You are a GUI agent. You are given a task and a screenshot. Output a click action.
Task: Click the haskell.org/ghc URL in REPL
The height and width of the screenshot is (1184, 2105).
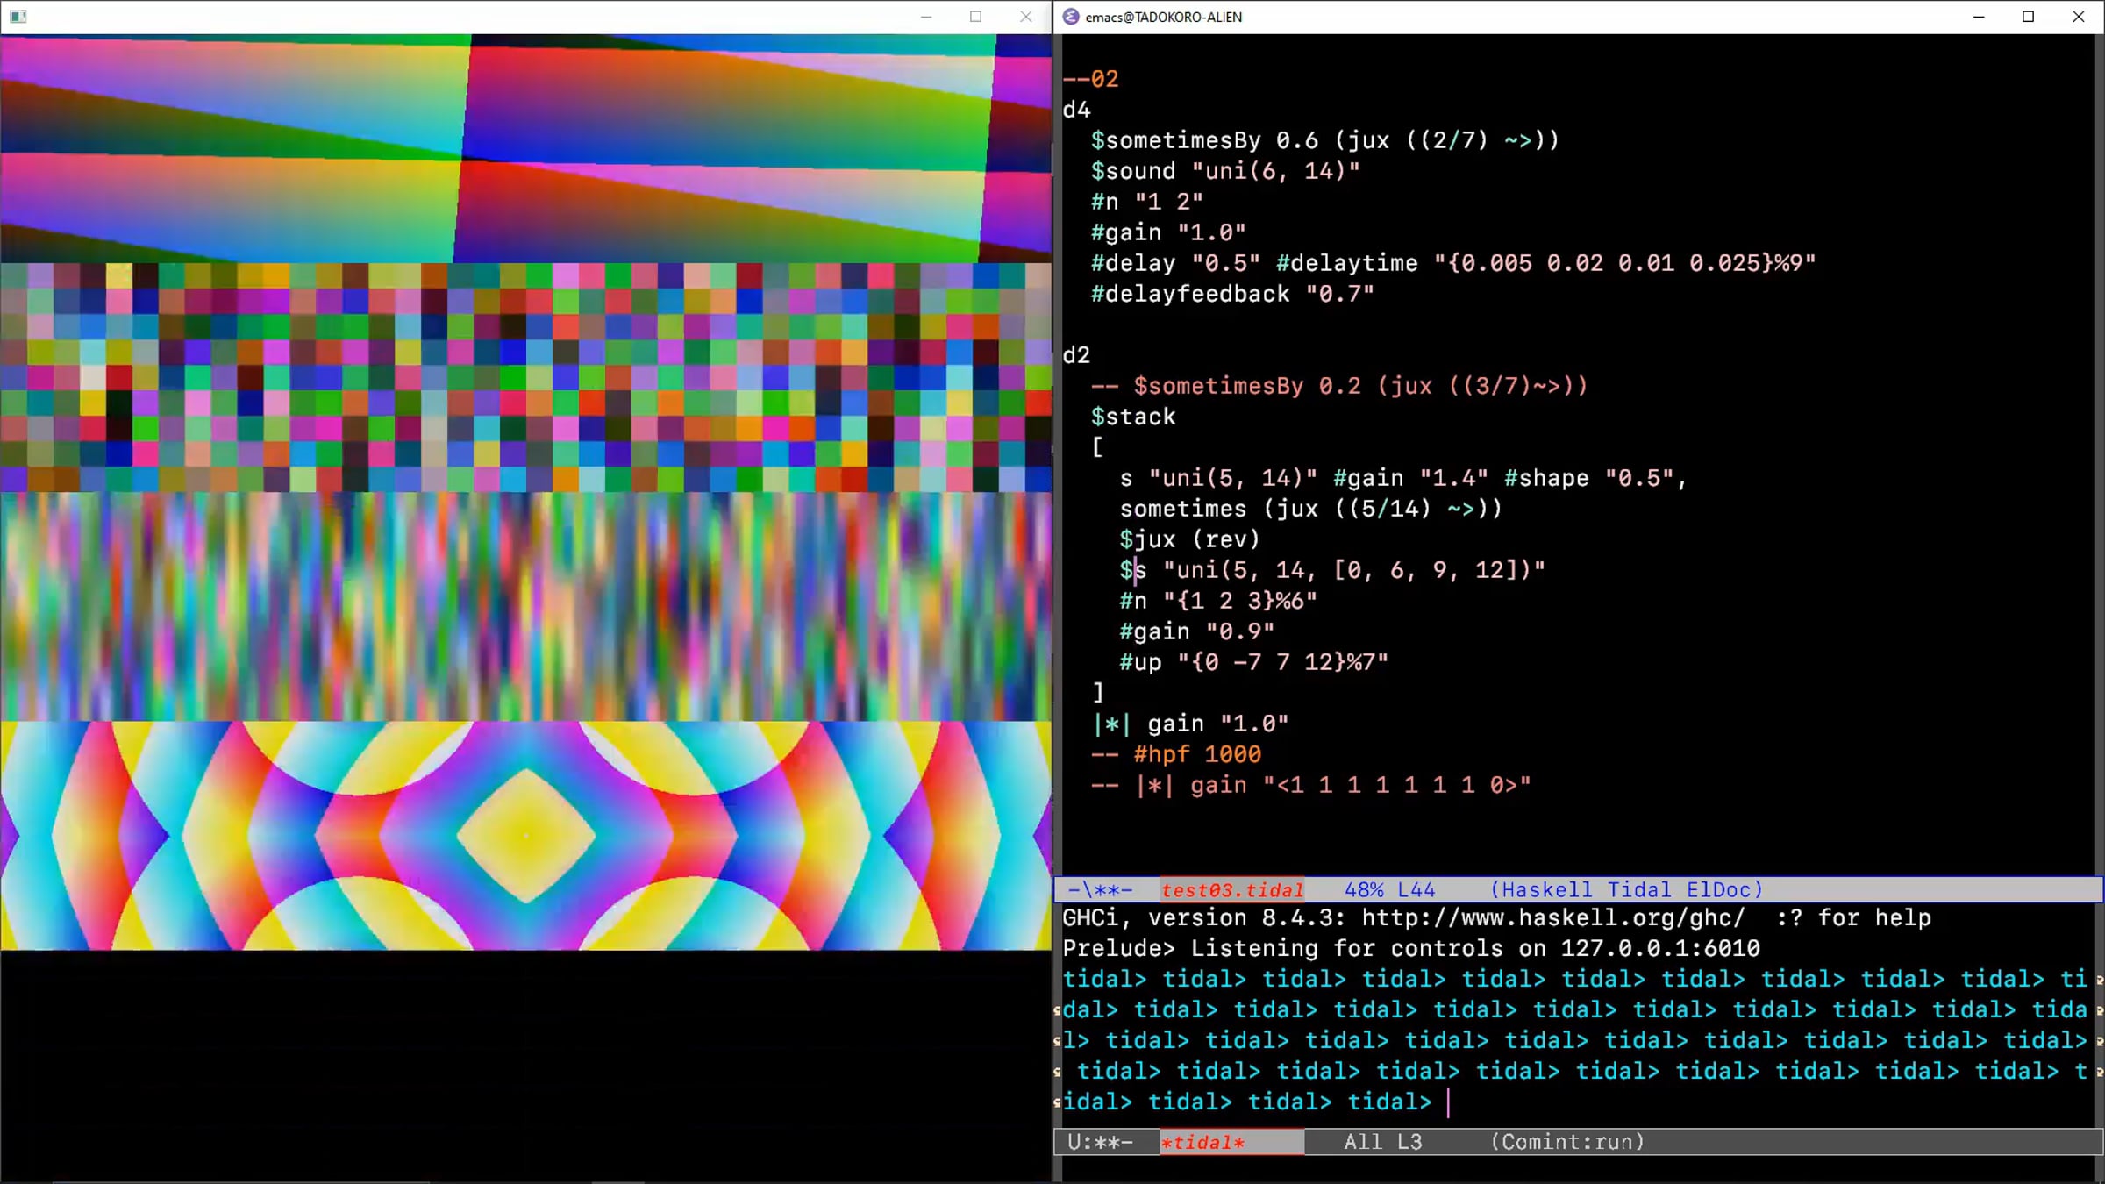(1552, 918)
